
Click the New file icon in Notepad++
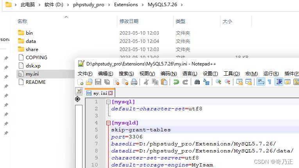(80, 82)
